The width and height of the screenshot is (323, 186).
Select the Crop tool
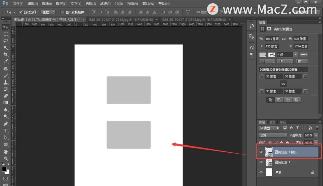pyautogui.click(x=6, y=54)
